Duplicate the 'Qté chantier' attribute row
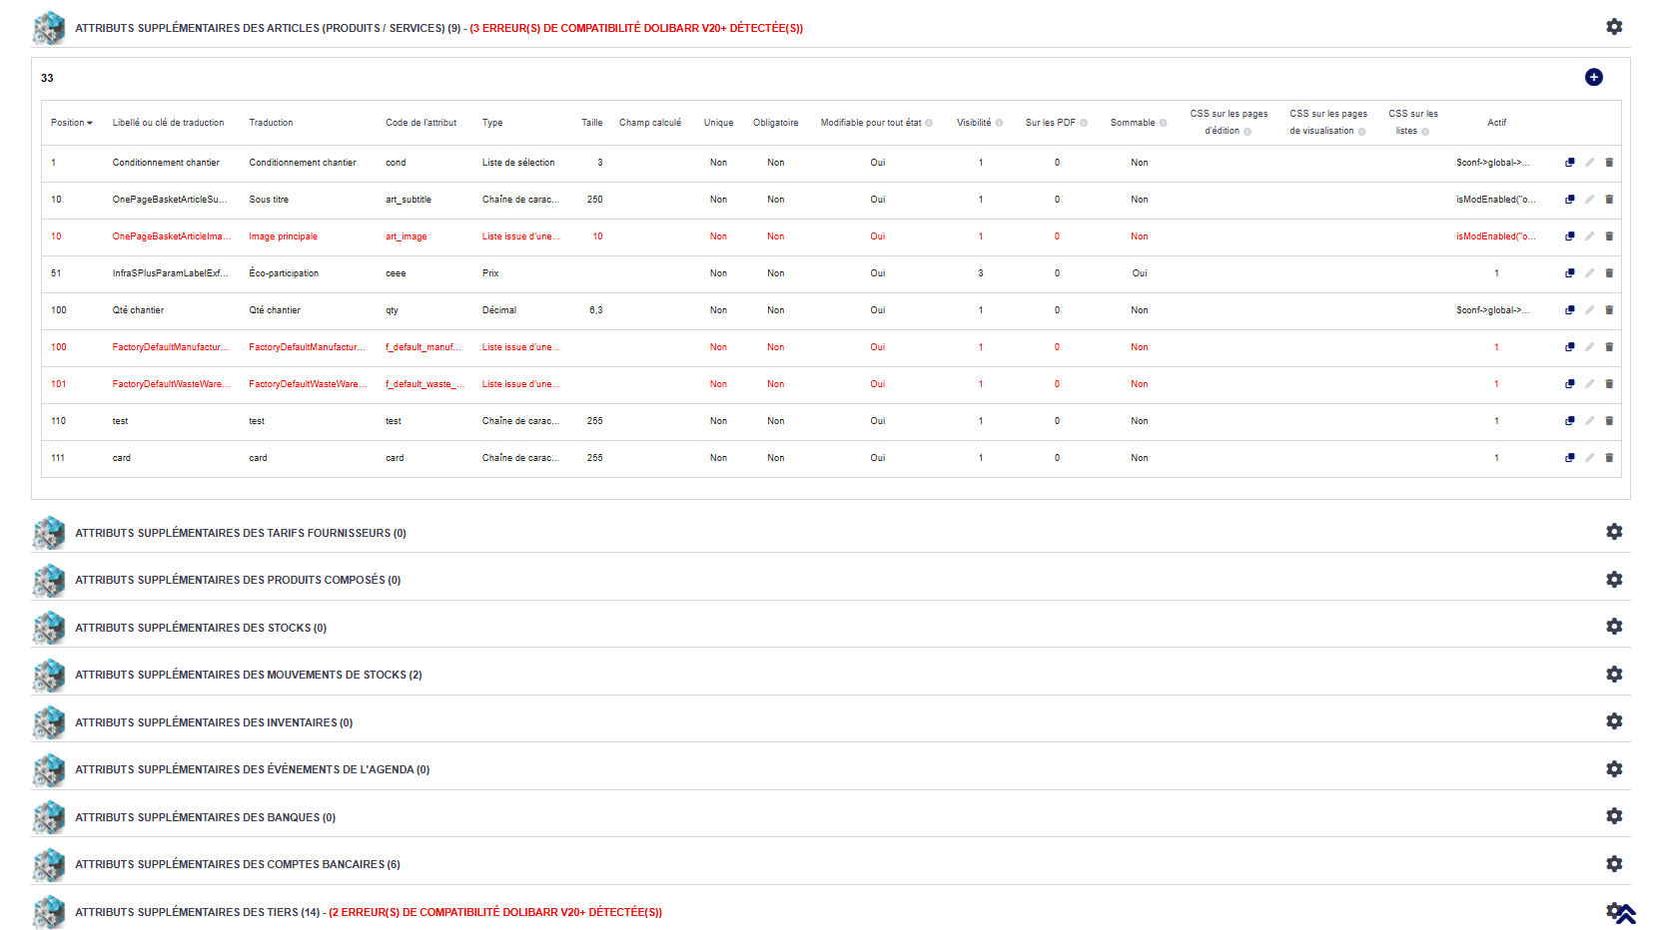The image size is (1658, 930). (1569, 310)
